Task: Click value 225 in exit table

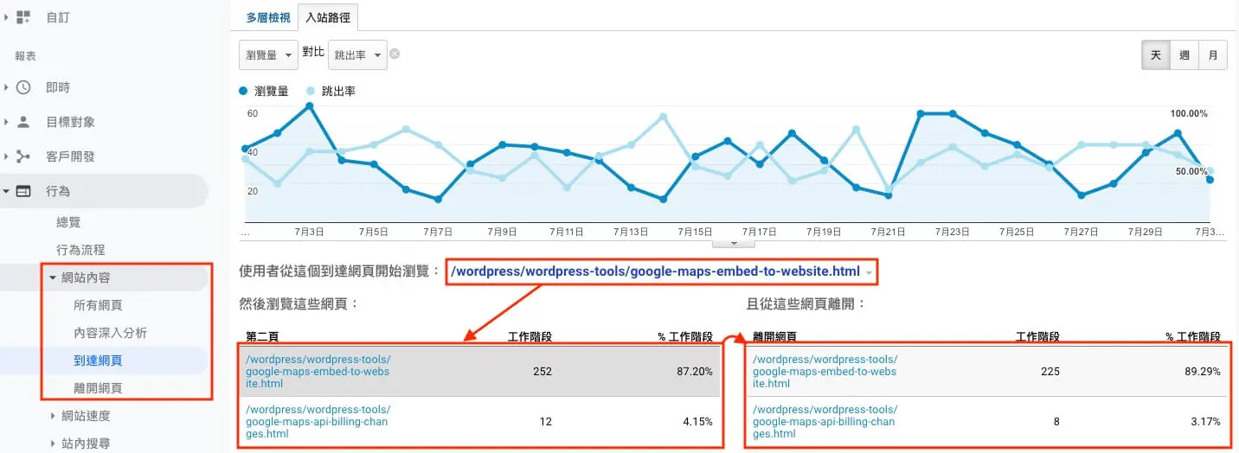Action: point(1049,372)
